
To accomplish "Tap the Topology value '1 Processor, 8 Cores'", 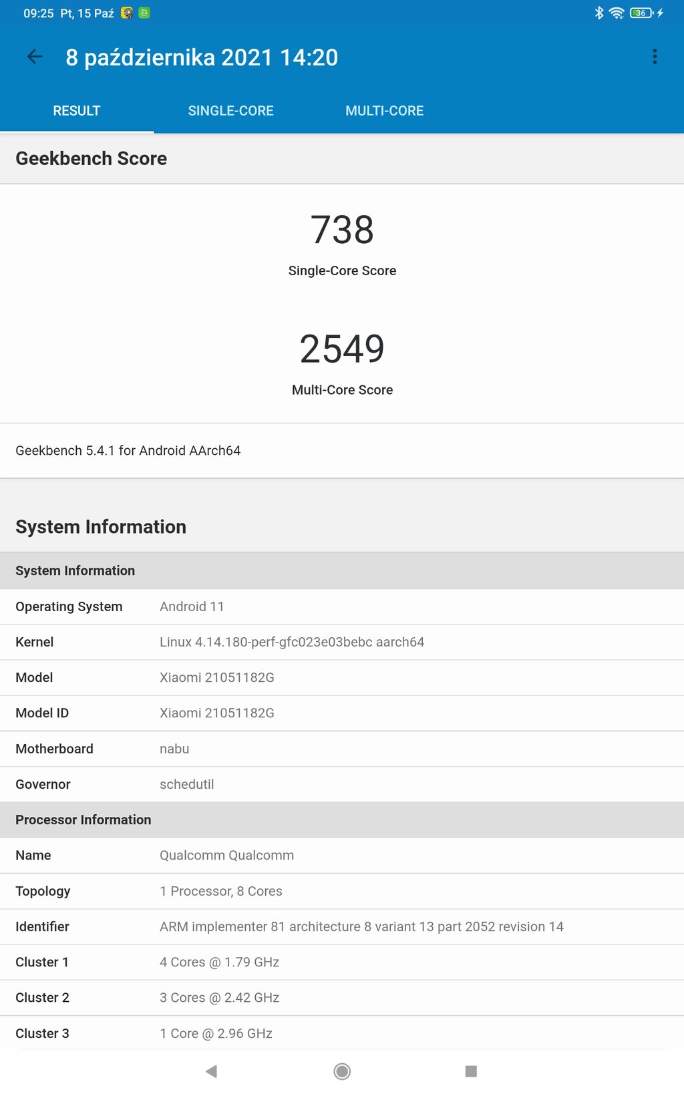I will click(221, 891).
